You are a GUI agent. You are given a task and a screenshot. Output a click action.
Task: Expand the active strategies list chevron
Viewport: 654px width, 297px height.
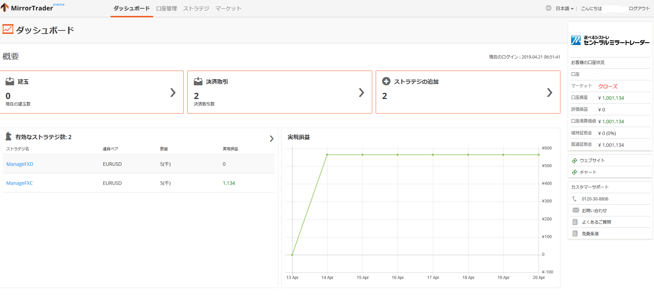(271, 138)
